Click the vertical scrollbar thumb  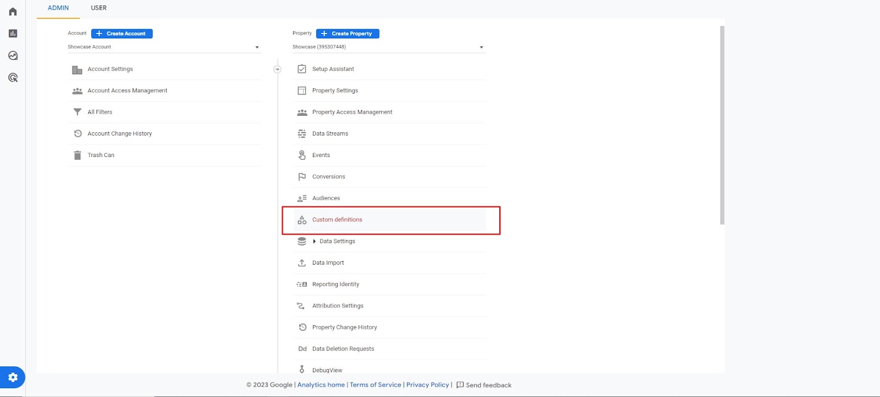click(x=722, y=125)
